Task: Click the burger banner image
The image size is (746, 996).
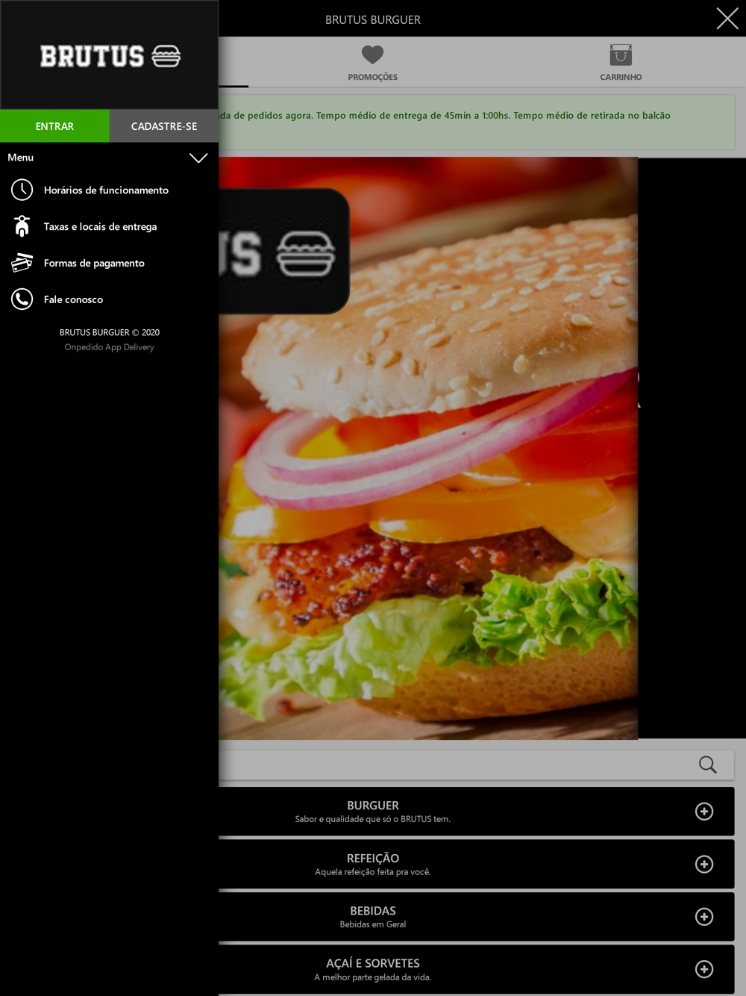Action: [428, 448]
